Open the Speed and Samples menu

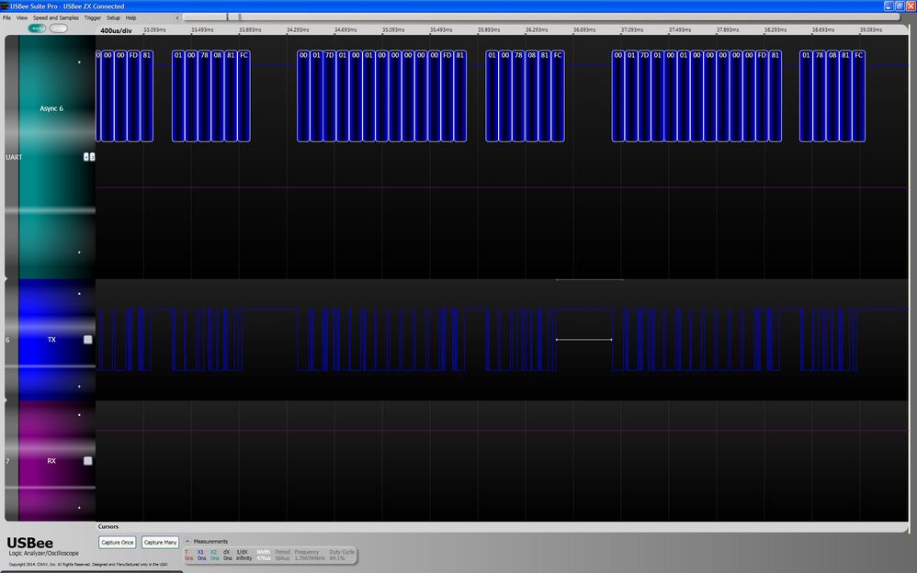point(55,17)
